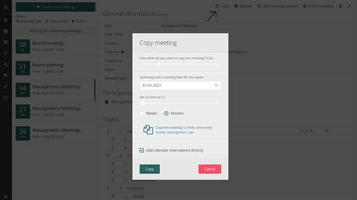The height and width of the screenshot is (200, 357).
Task: Click the gavel icon on topic 1 row
Action: 311,131
